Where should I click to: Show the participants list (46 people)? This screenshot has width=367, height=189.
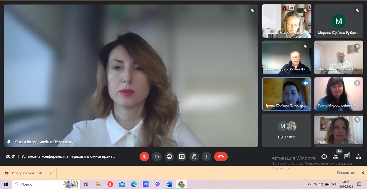coord(335,156)
